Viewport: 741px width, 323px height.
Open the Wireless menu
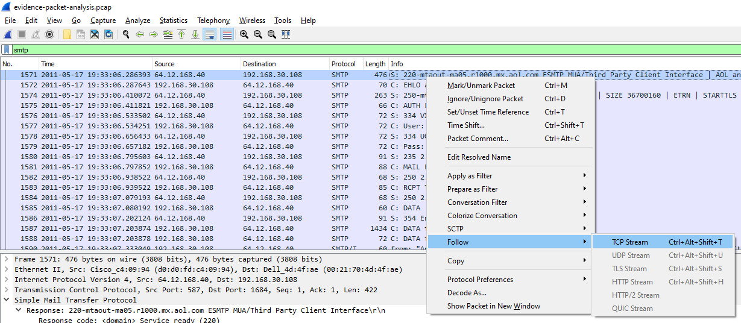click(252, 20)
